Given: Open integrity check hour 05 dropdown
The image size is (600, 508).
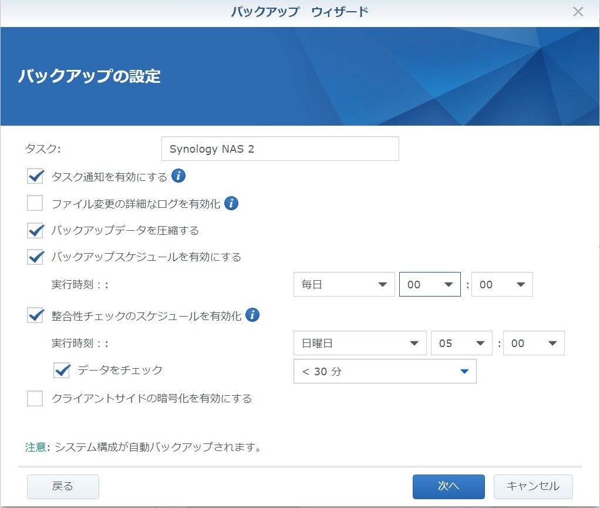Looking at the screenshot, I should [461, 344].
